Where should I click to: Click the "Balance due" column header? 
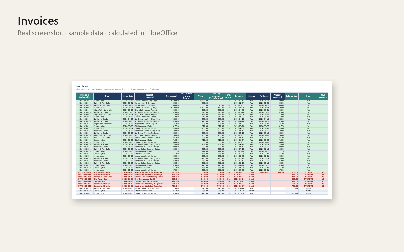(x=292, y=96)
